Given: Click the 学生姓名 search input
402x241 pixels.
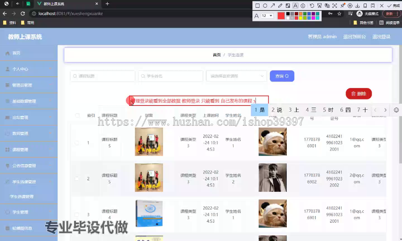Looking at the screenshot, I should pyautogui.click(x=171, y=76).
